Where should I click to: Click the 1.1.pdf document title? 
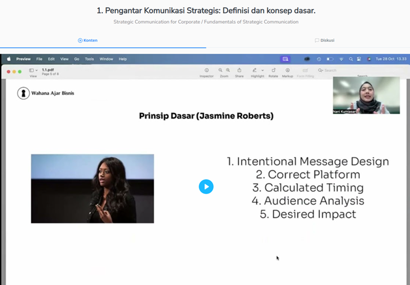click(x=48, y=70)
